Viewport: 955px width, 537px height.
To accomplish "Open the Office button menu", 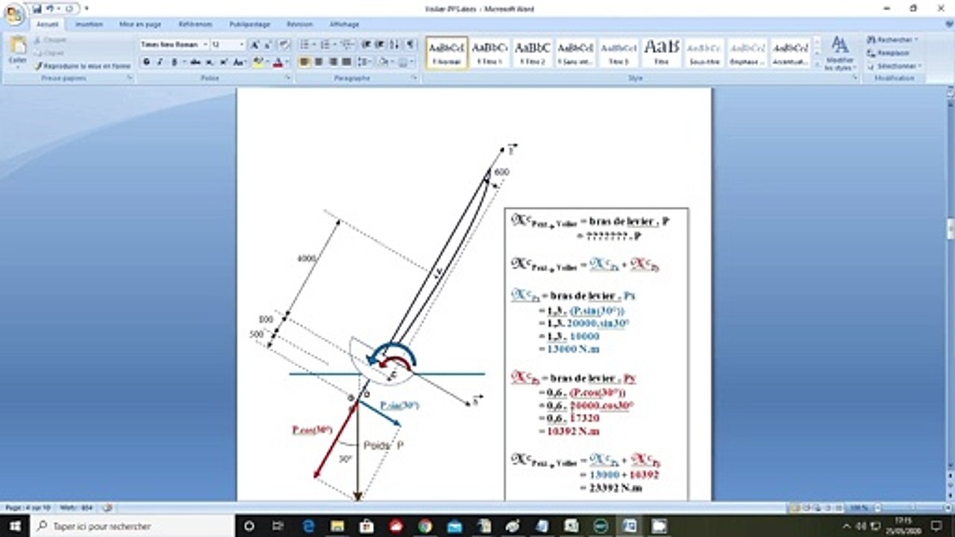I will (14, 14).
